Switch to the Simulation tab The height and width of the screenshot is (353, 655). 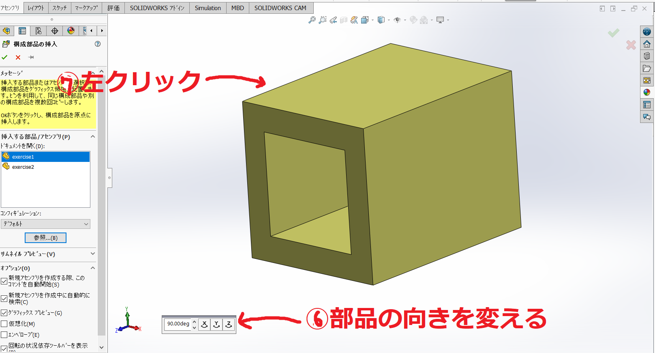pyautogui.click(x=208, y=8)
